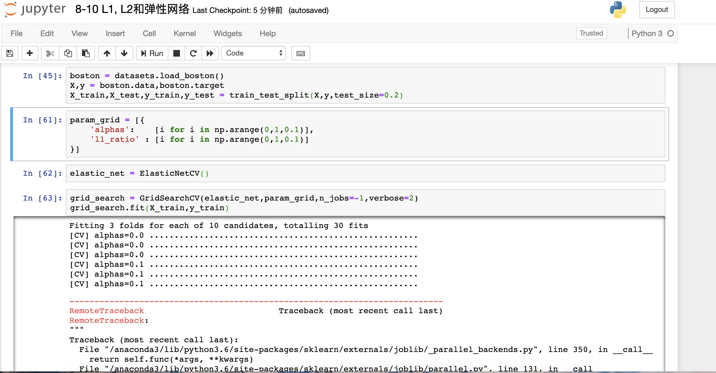Move selected cell down arrow

124,53
